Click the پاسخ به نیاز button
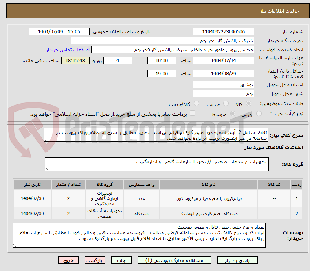Viewport: 310px width, 271px height. point(237,260)
